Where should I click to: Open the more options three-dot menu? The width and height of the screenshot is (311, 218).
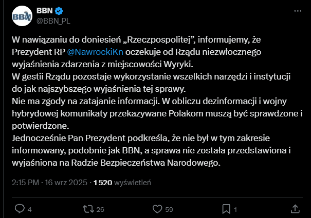tap(297, 10)
